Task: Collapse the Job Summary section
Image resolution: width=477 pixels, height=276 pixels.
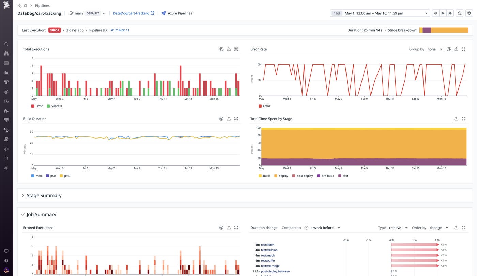Action: pyautogui.click(x=22, y=214)
